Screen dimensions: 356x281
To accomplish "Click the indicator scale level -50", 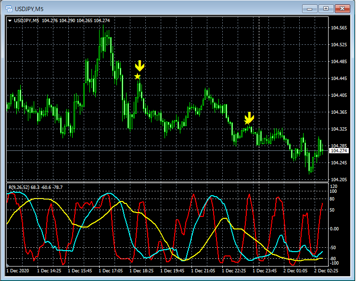I will tap(333, 247).
